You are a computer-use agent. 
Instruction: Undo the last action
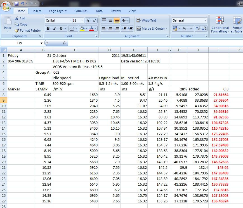(x=22, y=3)
